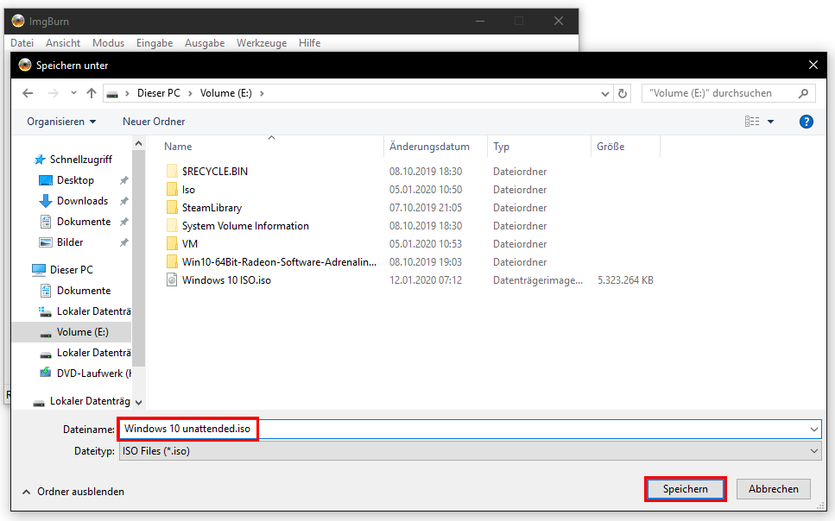Sort by the Typ column header
Image resolution: width=835 pixels, height=521 pixels.
(501, 147)
